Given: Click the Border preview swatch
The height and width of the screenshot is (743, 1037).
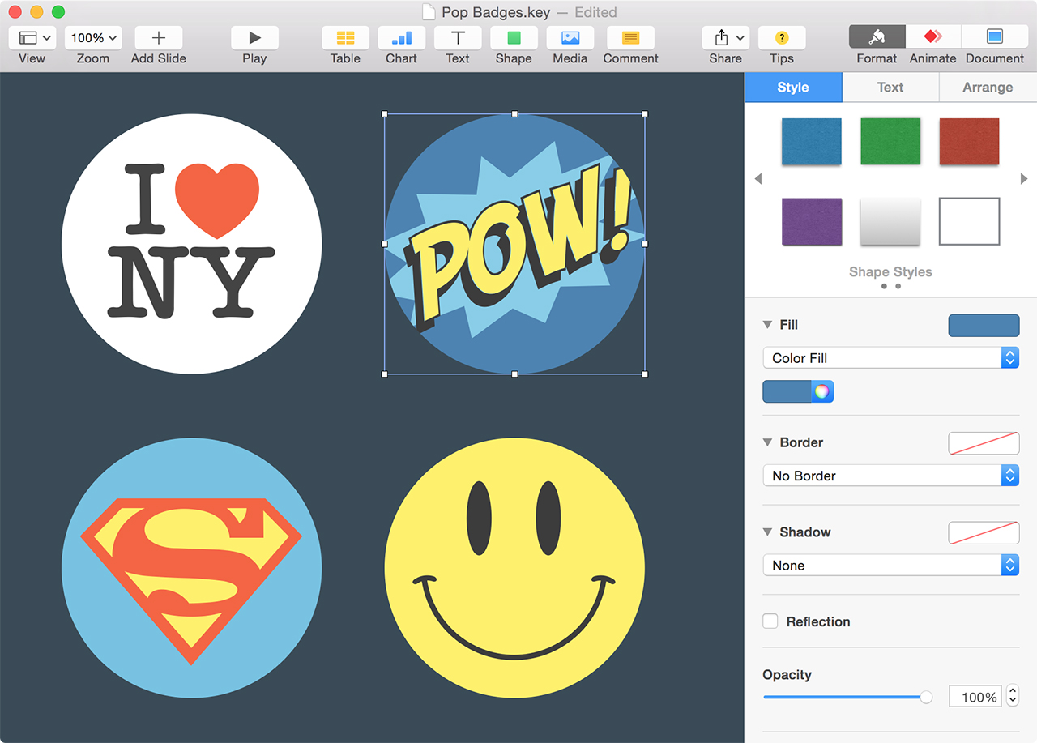Looking at the screenshot, I should point(984,443).
